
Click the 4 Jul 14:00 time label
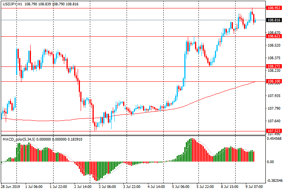(x=156, y=186)
